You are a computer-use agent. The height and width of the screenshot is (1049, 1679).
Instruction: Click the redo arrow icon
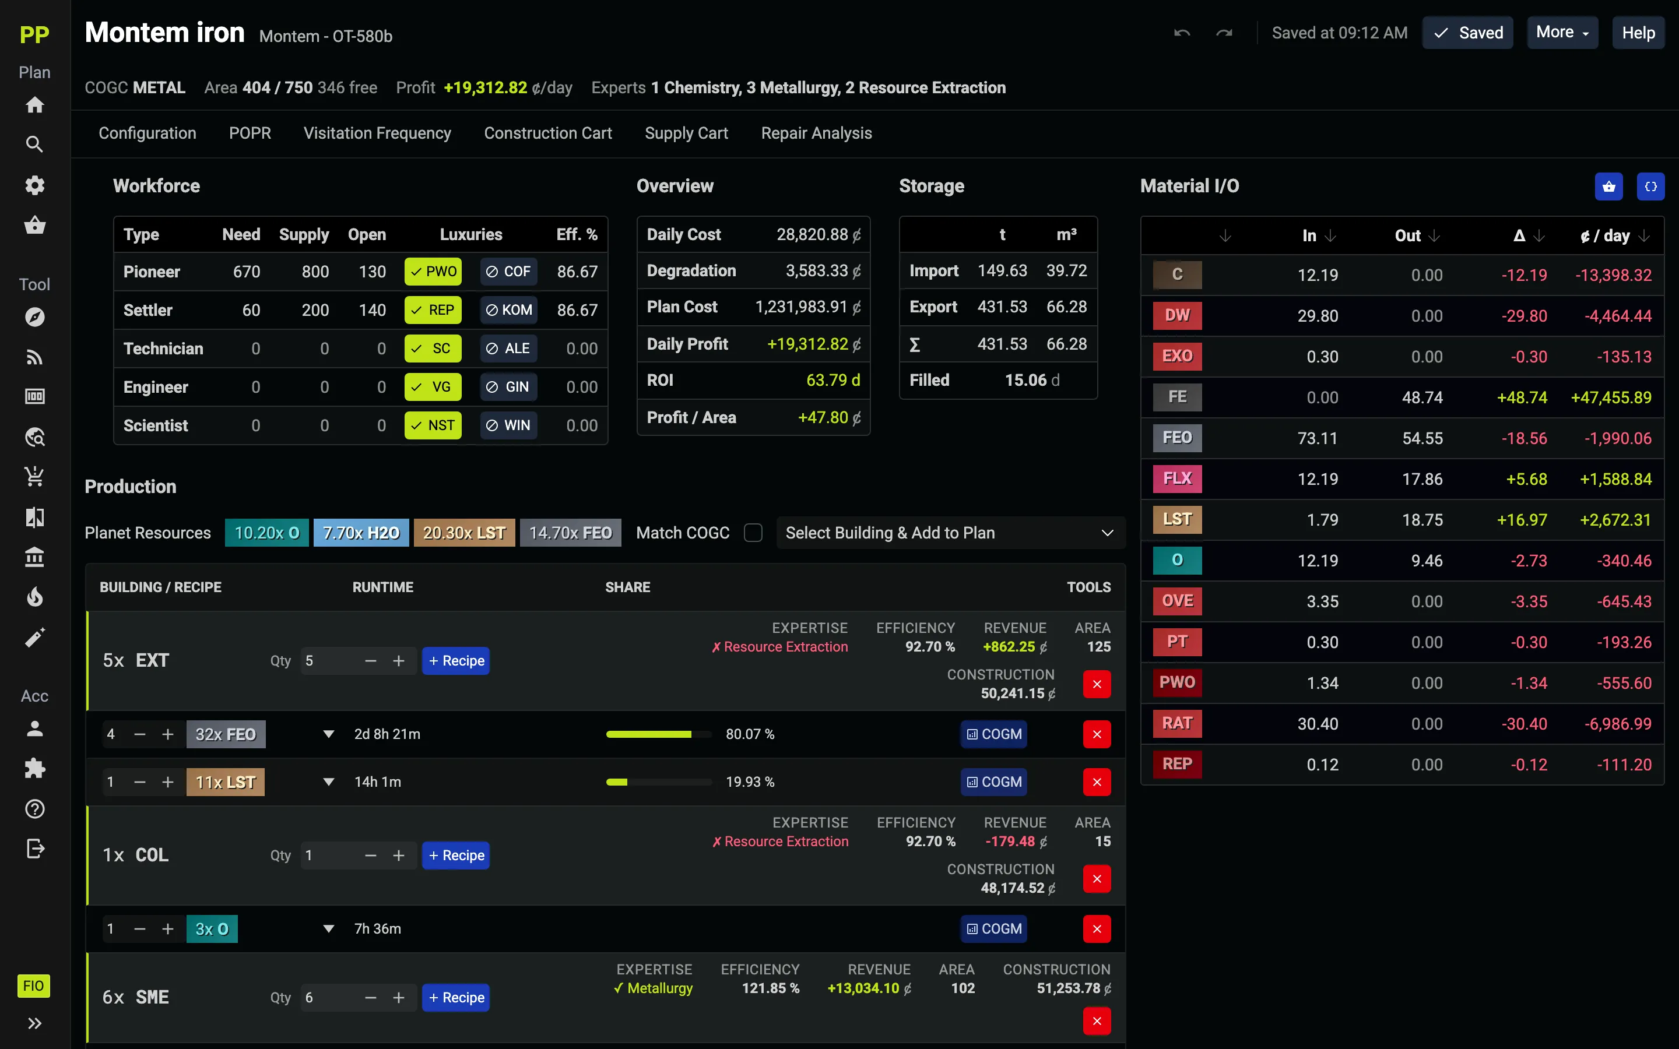pyautogui.click(x=1224, y=33)
